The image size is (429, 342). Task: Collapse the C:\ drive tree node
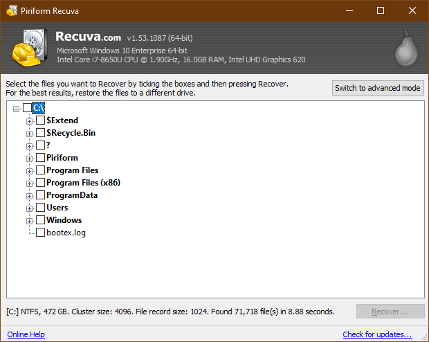tap(17, 109)
